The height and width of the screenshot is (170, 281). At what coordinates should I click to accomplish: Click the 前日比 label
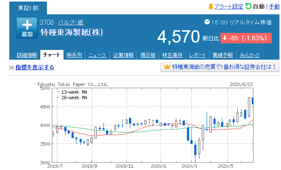[211, 38]
